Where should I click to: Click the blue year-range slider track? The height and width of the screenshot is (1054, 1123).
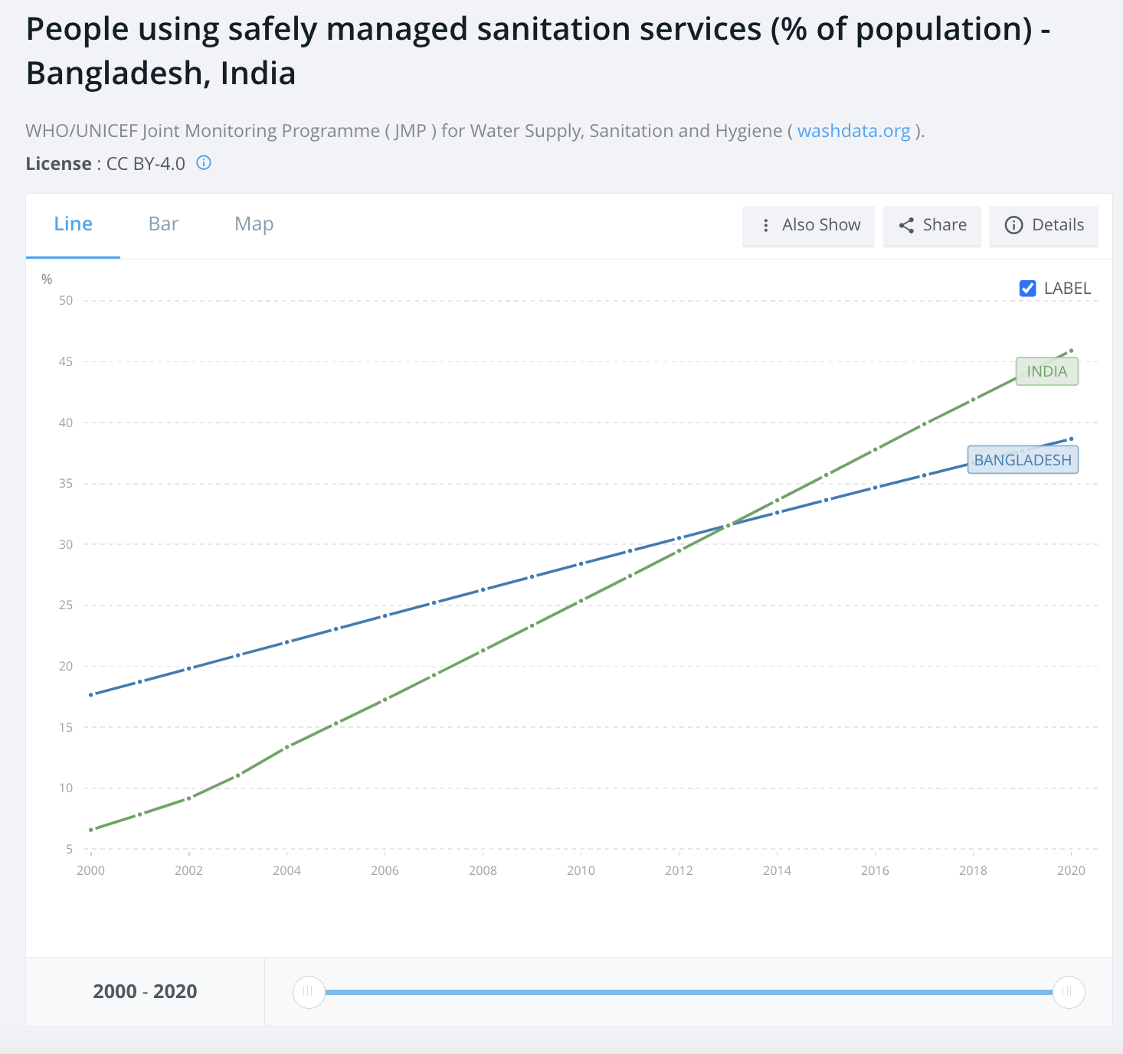[689, 992]
